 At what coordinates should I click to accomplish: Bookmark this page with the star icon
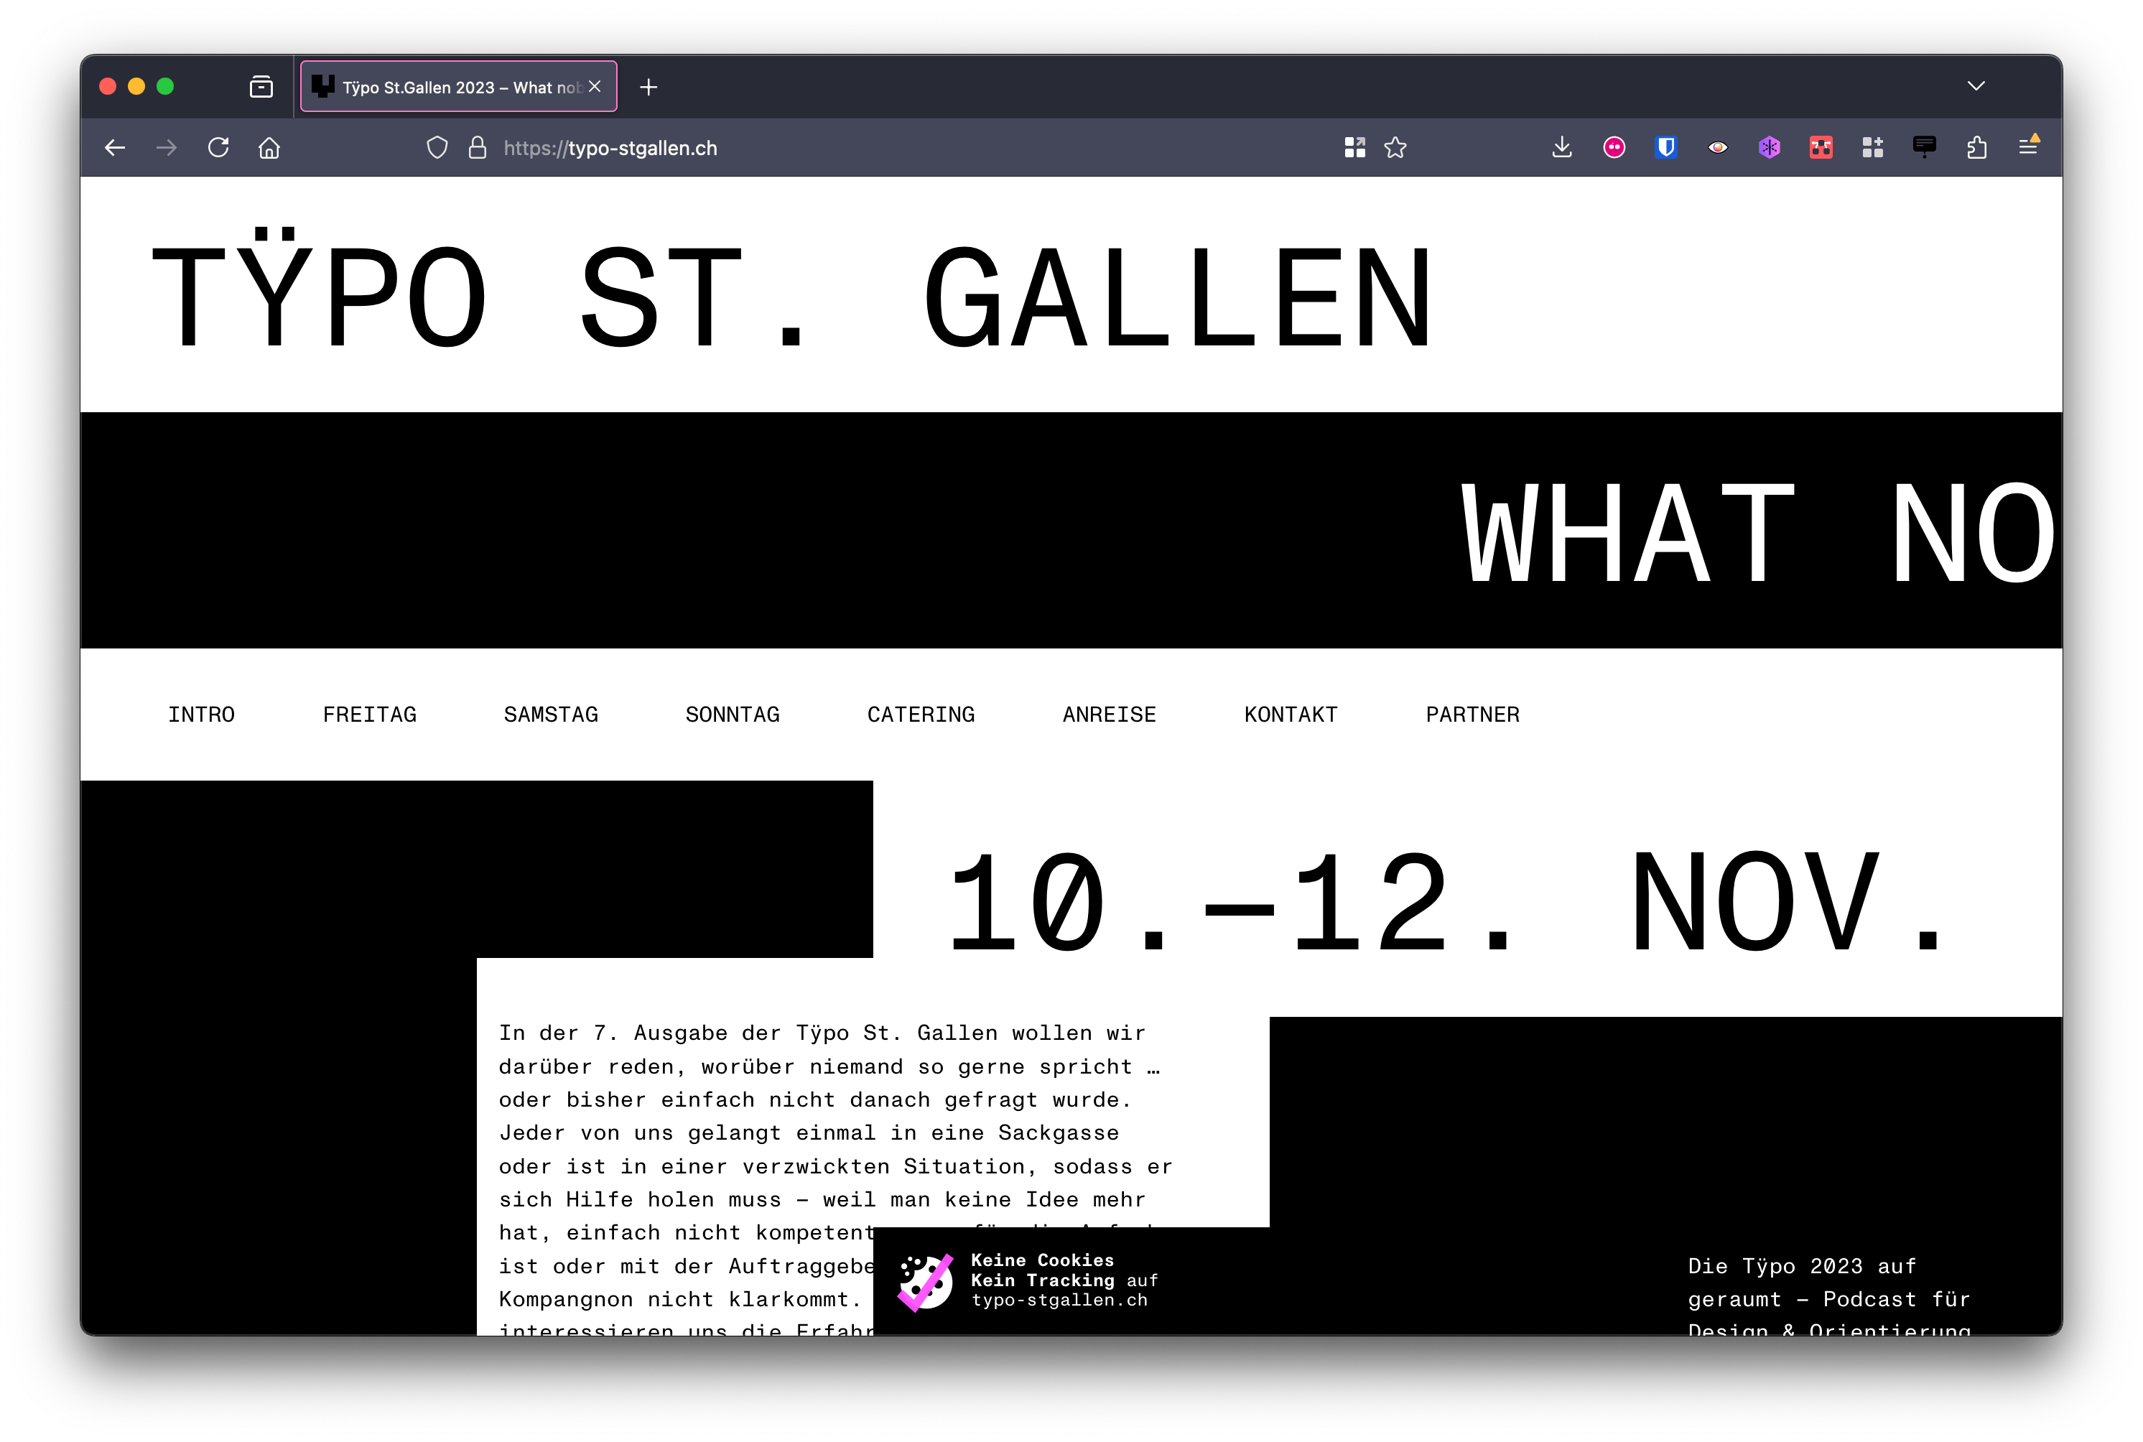click(1395, 147)
